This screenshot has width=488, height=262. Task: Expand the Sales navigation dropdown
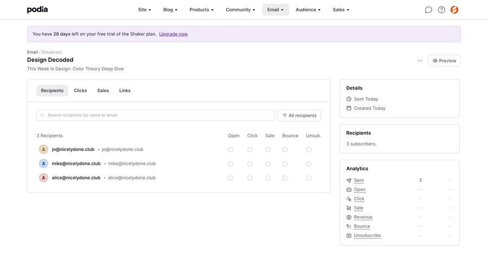341,10
